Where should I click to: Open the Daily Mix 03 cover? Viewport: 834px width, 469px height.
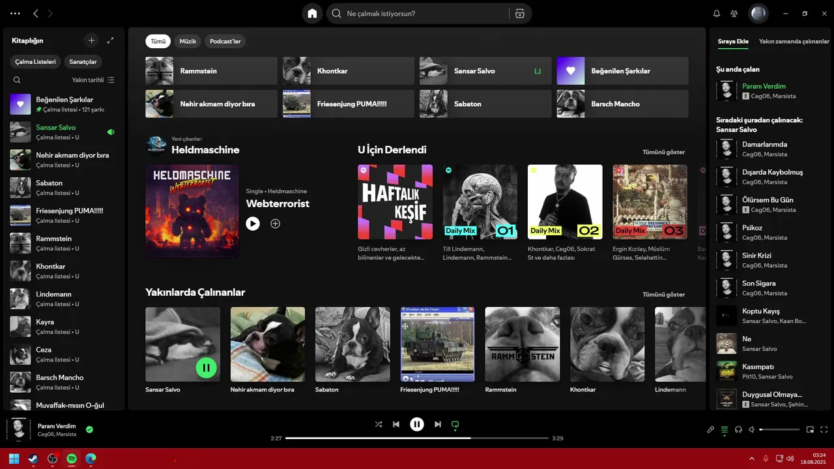[x=650, y=202]
